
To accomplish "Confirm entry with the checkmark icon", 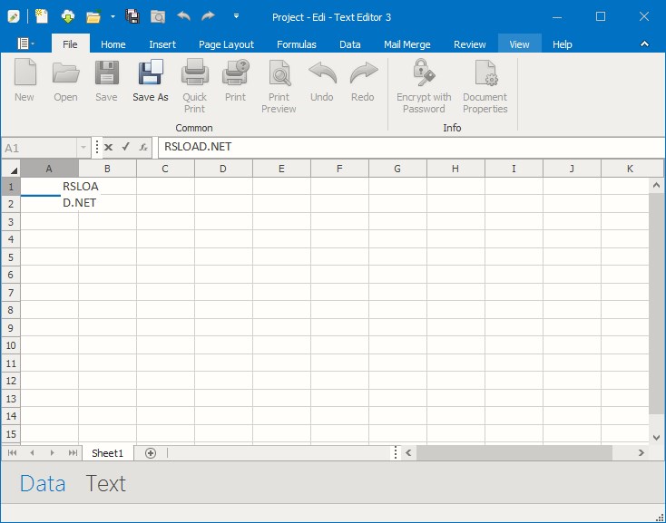I will tap(125, 147).
